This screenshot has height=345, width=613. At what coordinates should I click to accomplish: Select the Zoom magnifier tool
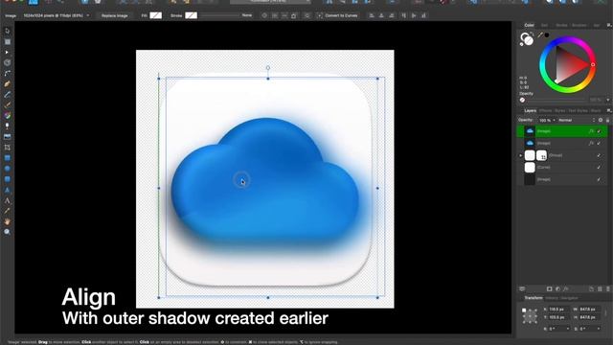tap(7, 232)
